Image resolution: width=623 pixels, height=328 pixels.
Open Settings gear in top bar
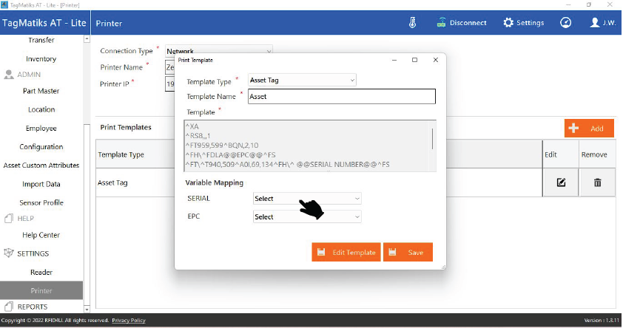508,22
